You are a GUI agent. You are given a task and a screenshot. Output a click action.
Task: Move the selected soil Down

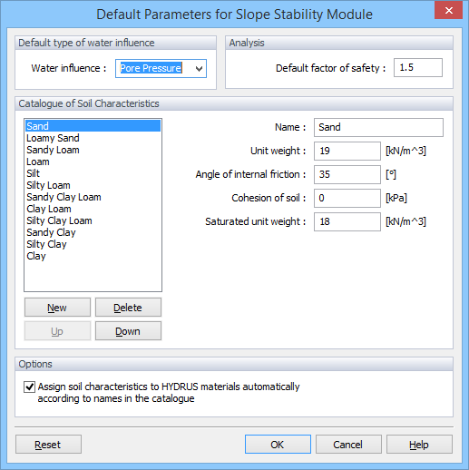128,331
